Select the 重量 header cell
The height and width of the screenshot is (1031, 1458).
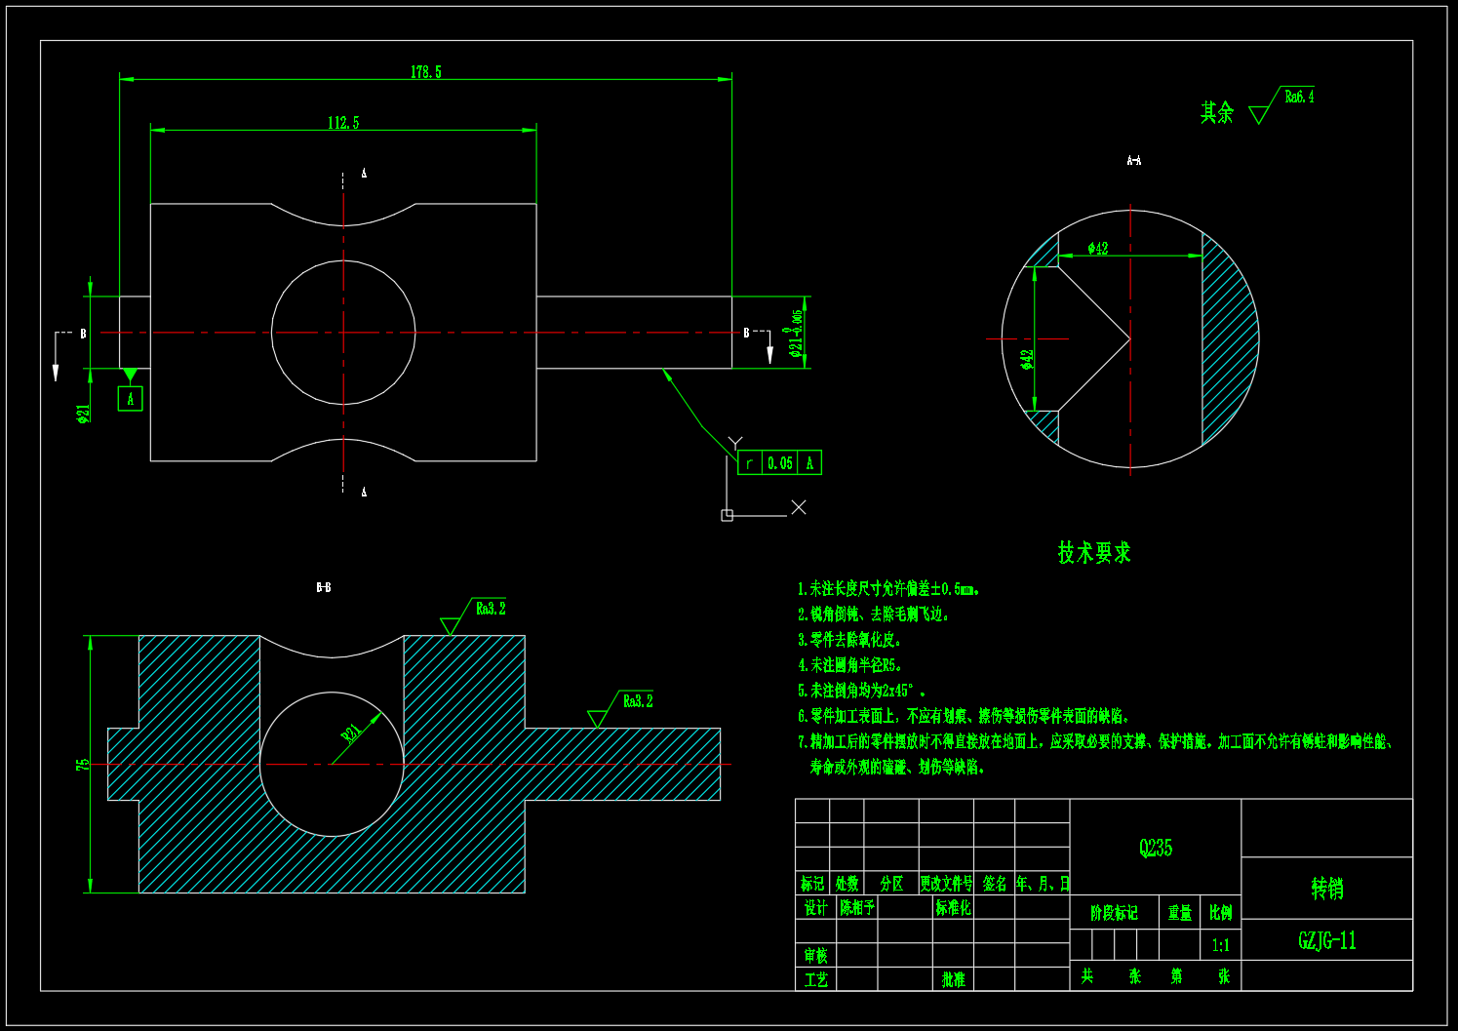pos(1180,913)
